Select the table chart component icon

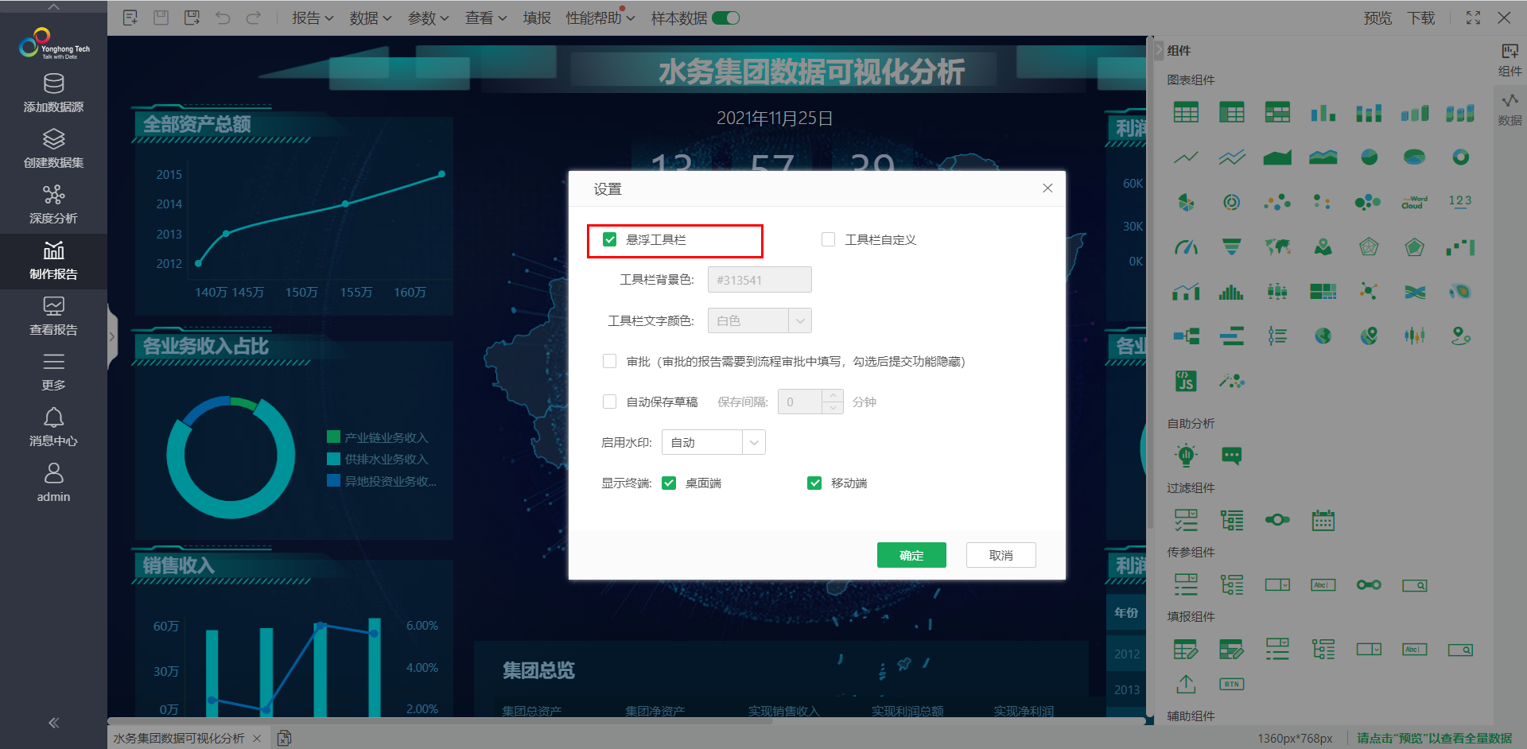(x=1186, y=113)
